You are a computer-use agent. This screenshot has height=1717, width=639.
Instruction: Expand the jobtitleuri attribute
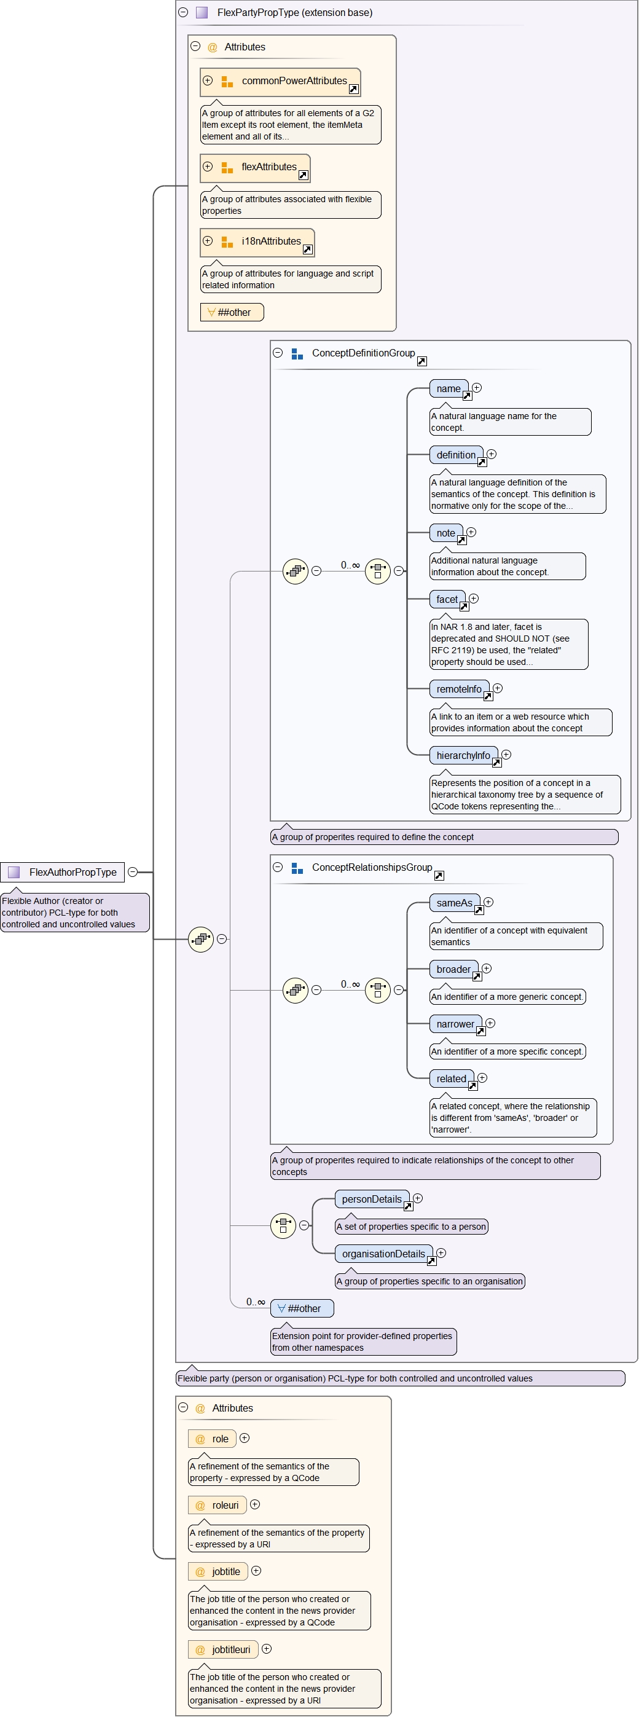(267, 1648)
